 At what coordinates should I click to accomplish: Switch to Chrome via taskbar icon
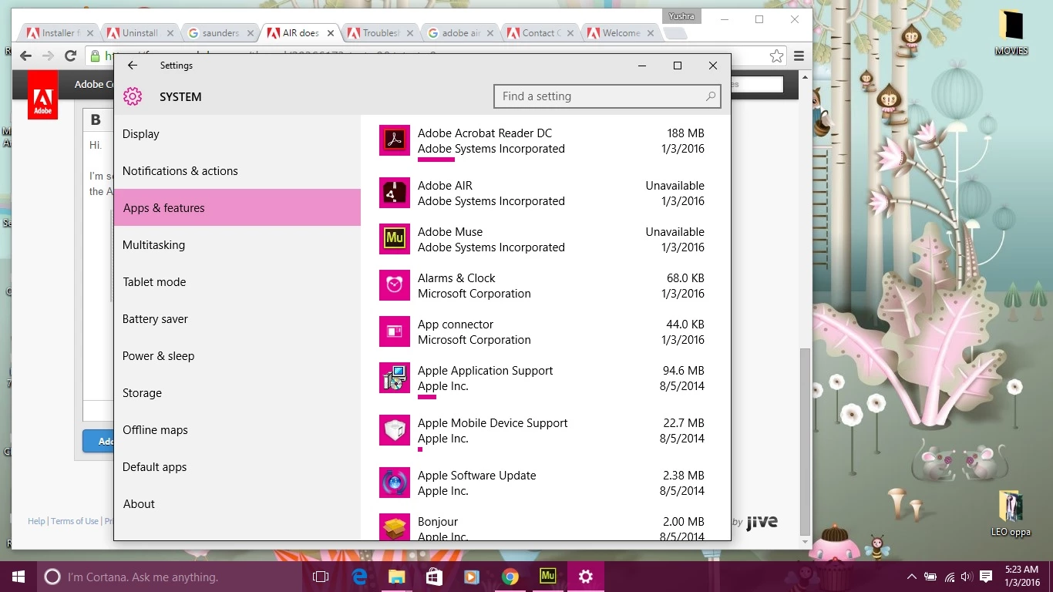(x=510, y=577)
